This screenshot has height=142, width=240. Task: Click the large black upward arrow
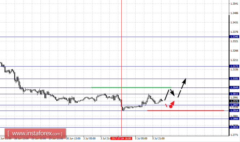tap(182, 88)
